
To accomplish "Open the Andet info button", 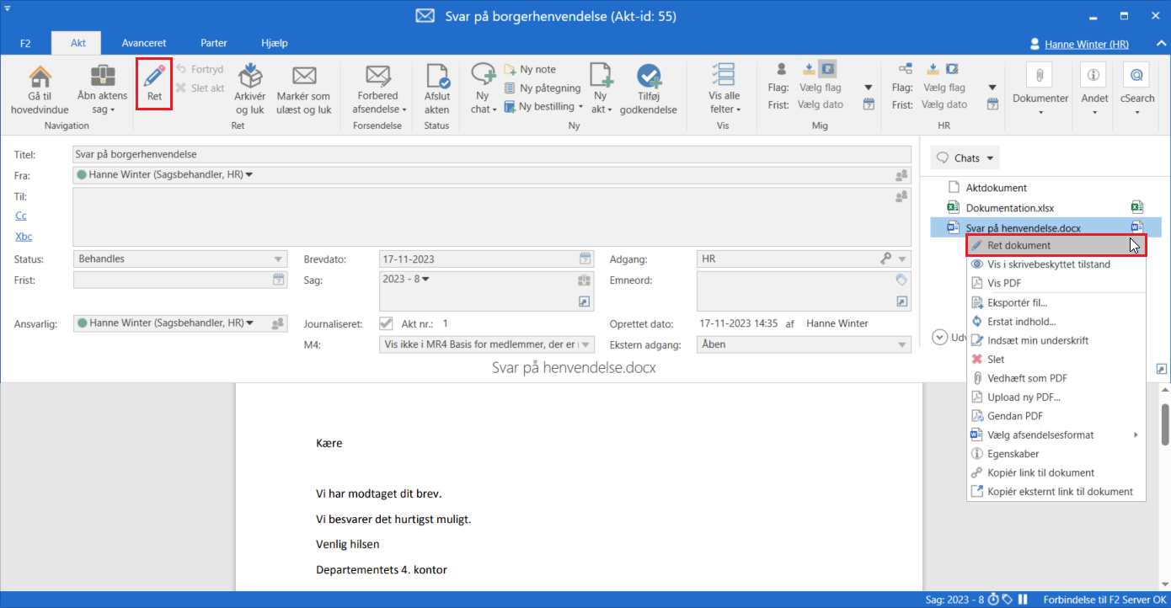I will [1094, 90].
